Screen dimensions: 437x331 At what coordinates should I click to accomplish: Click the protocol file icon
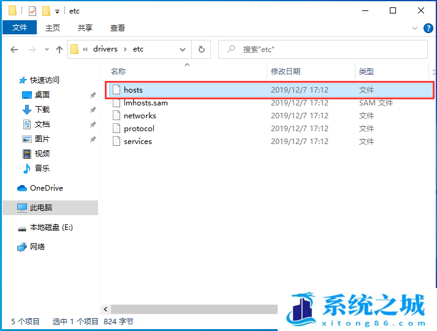[116, 128]
